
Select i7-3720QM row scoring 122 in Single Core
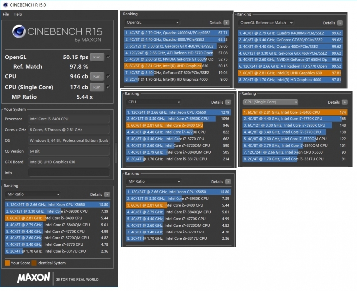[x=295, y=139]
